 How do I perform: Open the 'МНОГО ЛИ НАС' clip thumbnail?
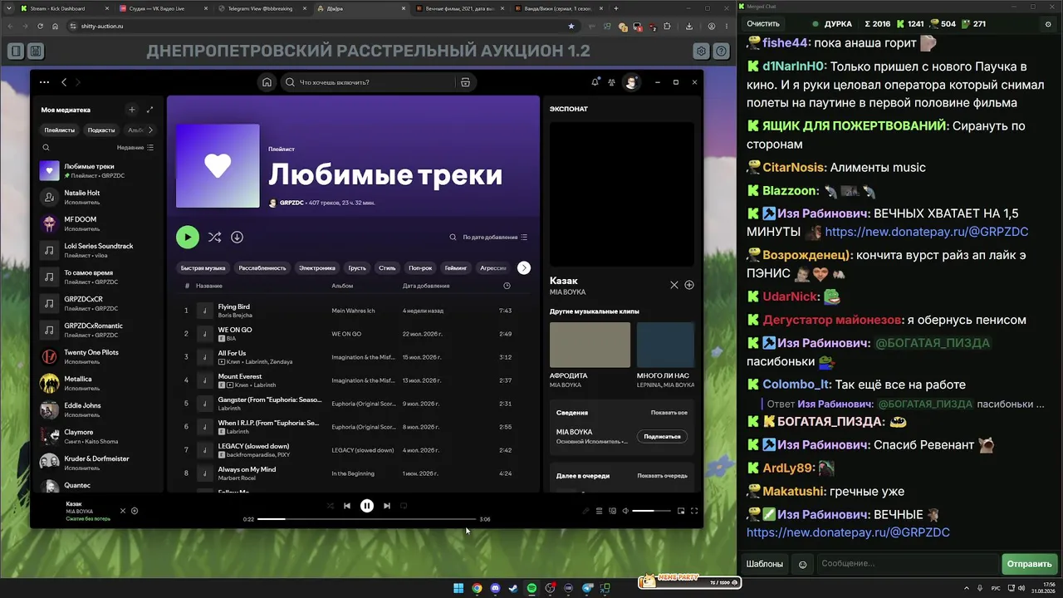click(665, 345)
